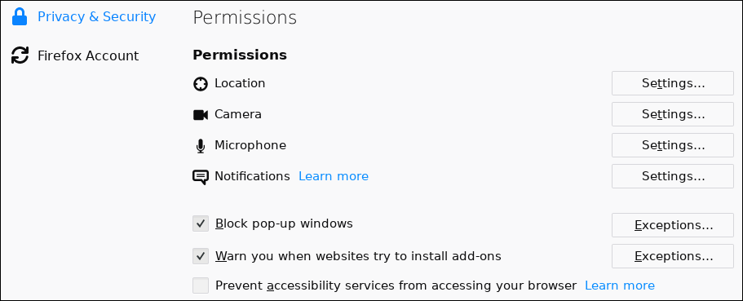The height and width of the screenshot is (301, 743).
Task: Open Exceptions for blocked pop-up windows
Action: [x=672, y=225]
